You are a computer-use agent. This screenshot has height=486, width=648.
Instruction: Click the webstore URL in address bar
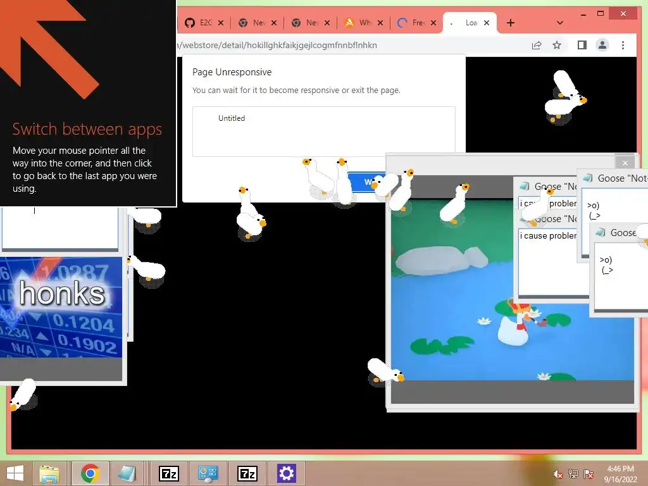click(277, 45)
